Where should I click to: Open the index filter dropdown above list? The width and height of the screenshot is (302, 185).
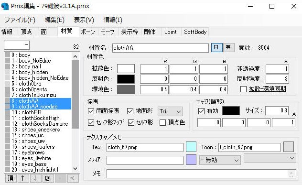point(17,45)
